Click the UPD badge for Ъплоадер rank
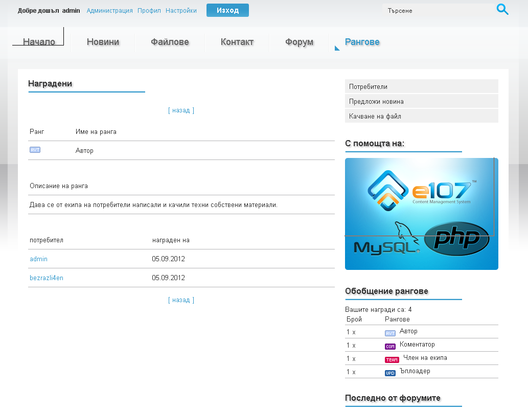Viewport: 528px width, 411px height. tap(391, 373)
